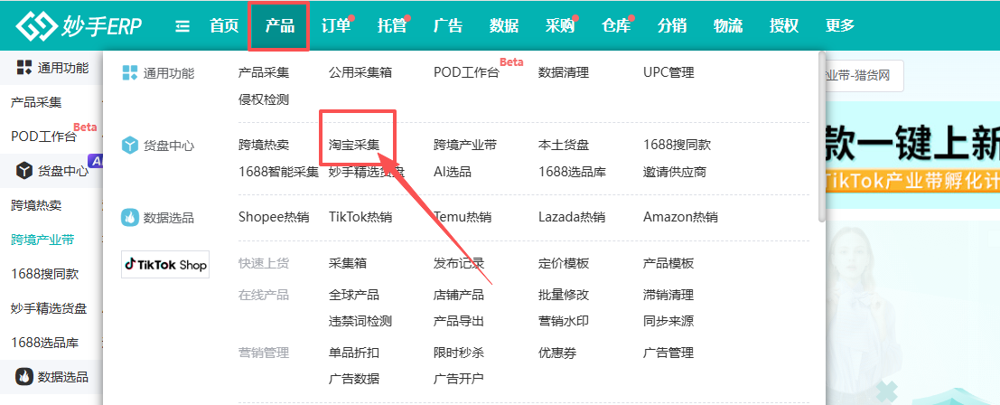Screen dimensions: 1000x405
Task: Open 产品导出
Action: (459, 321)
